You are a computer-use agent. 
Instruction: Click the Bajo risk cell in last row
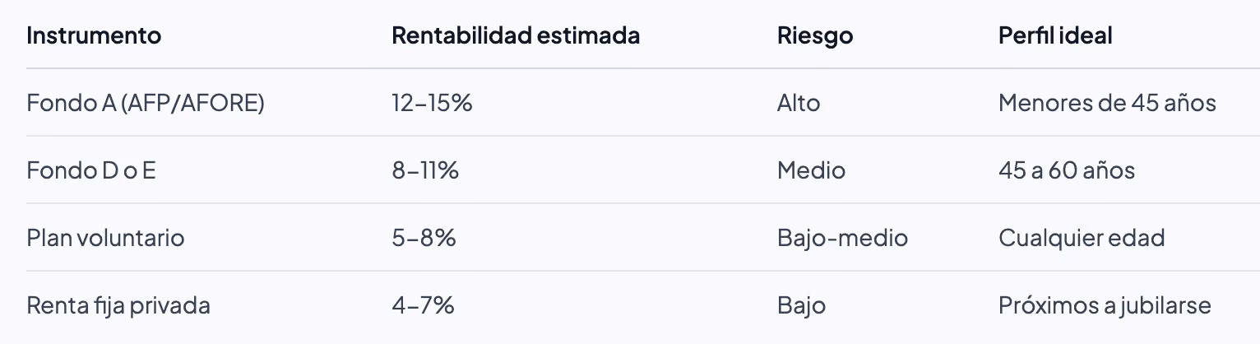tap(801, 305)
